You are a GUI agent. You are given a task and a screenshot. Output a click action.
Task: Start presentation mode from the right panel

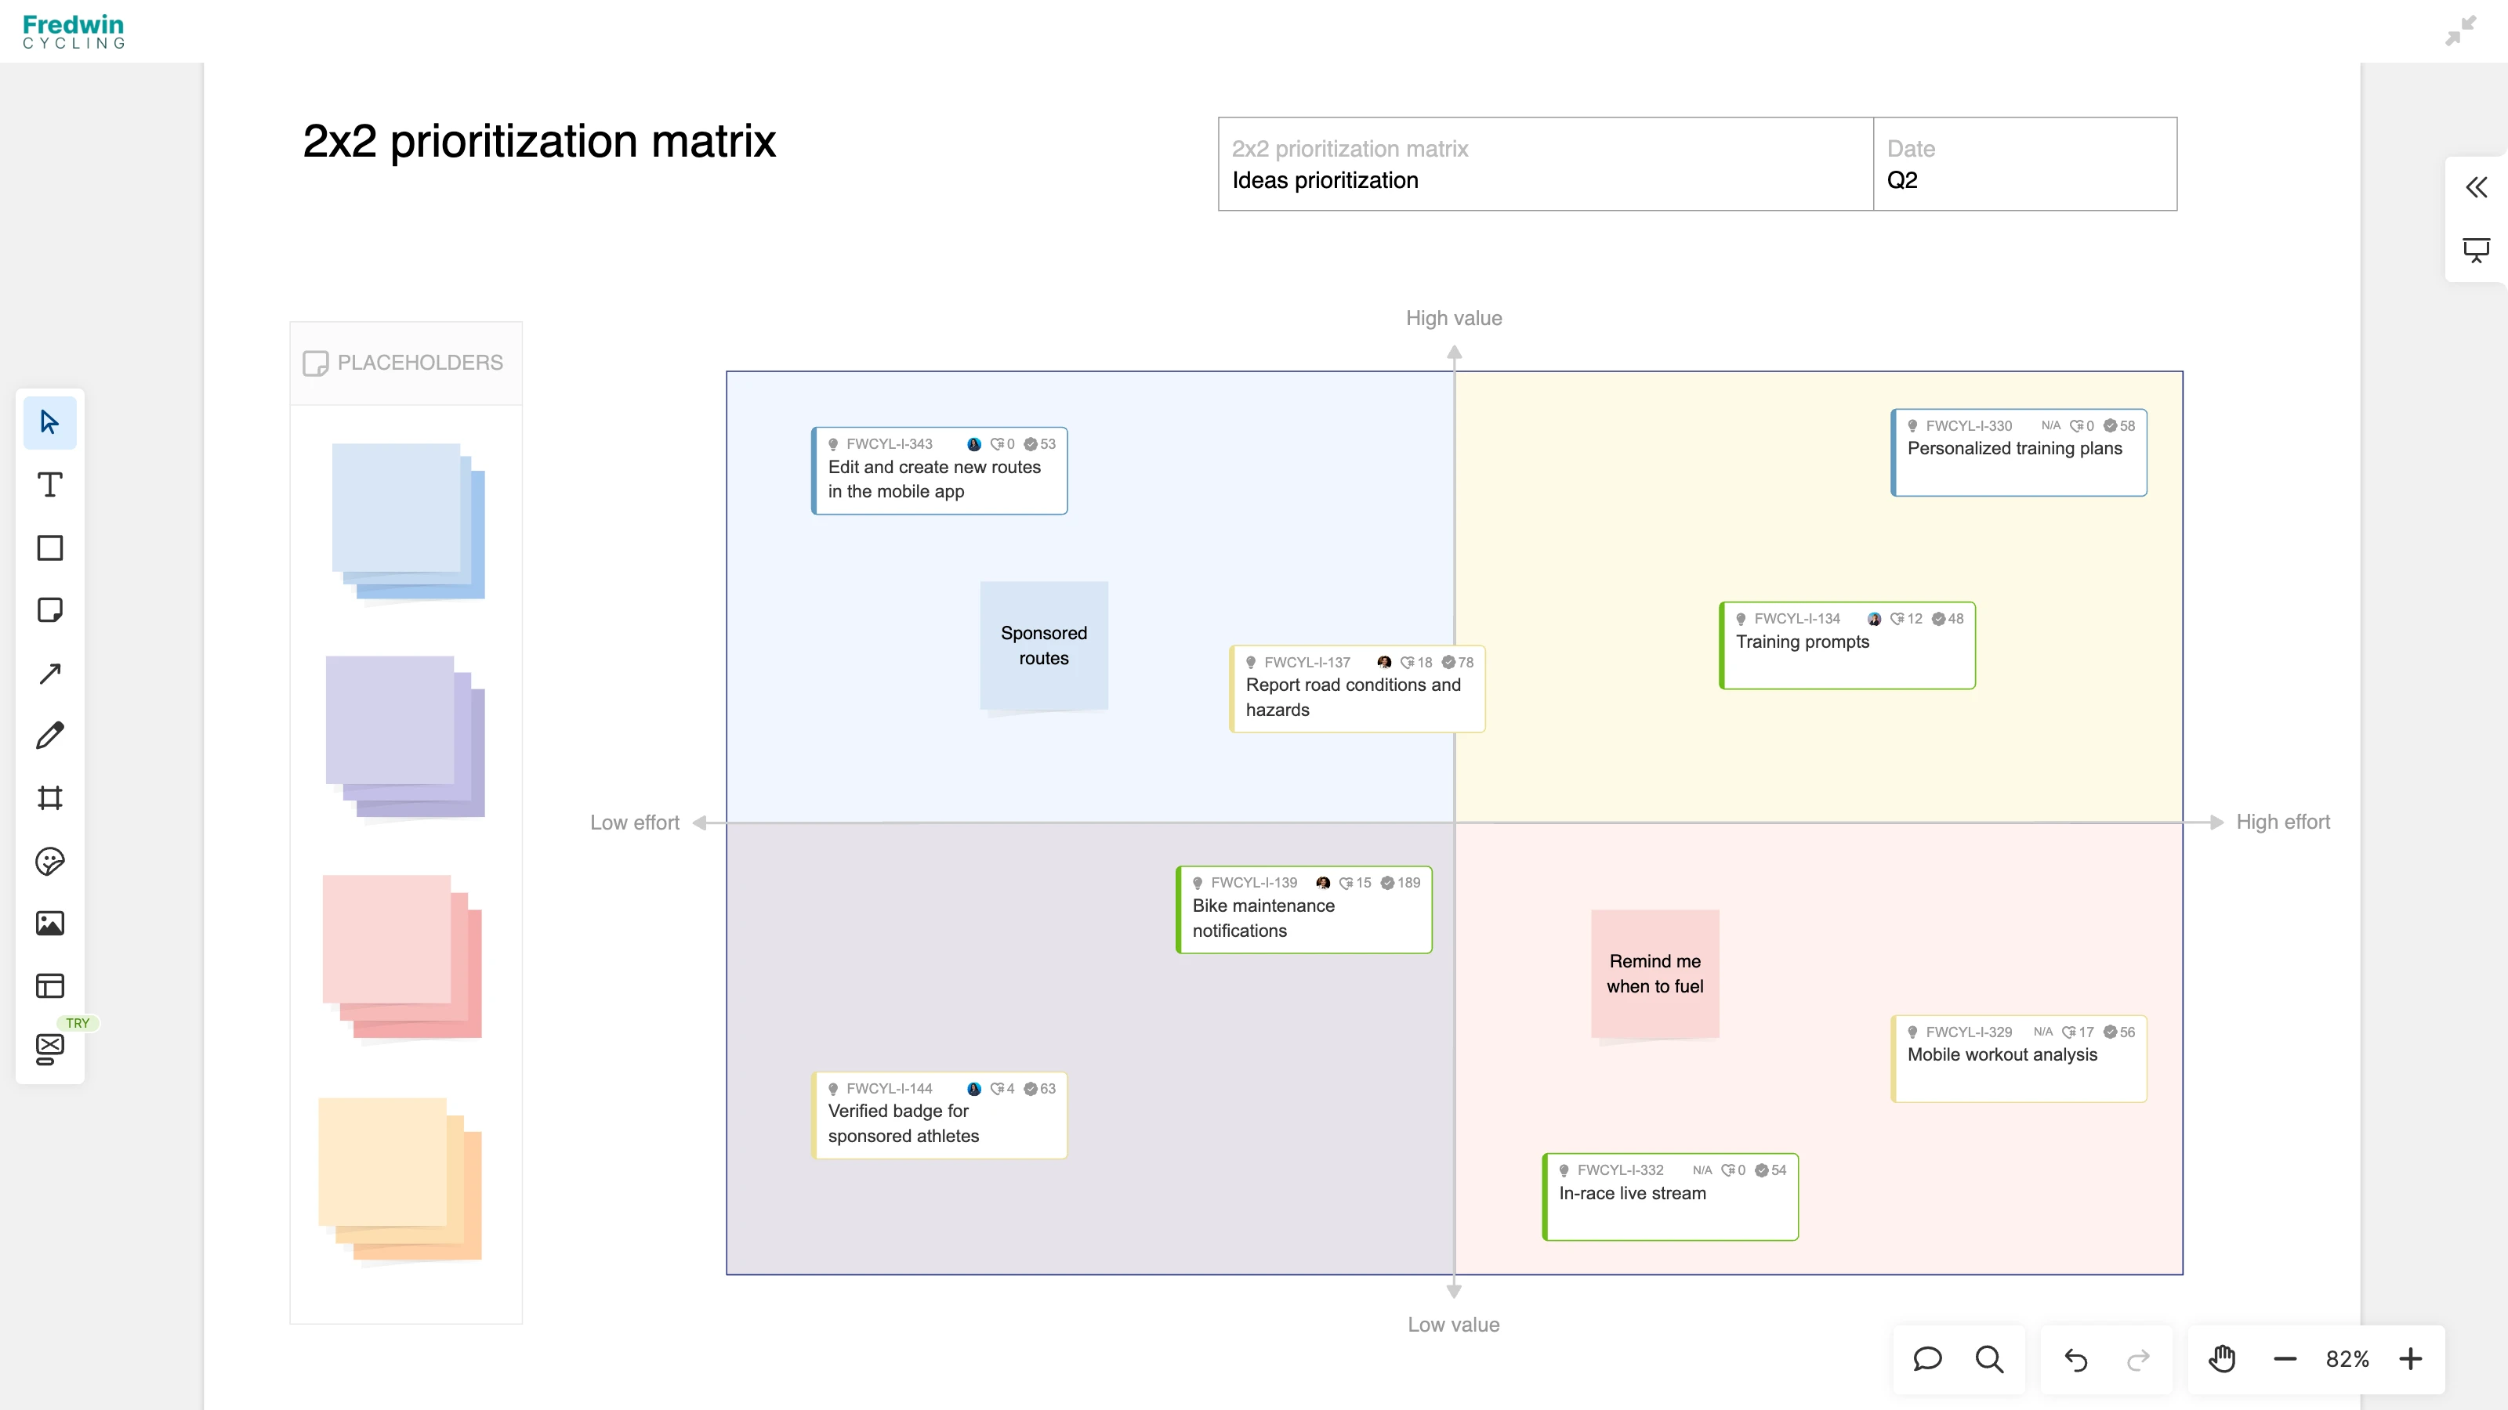point(2476,250)
